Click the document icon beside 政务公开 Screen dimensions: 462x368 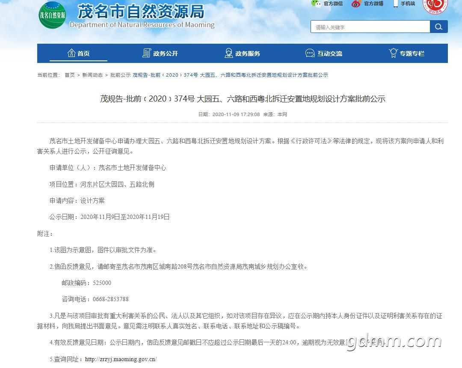click(147, 53)
